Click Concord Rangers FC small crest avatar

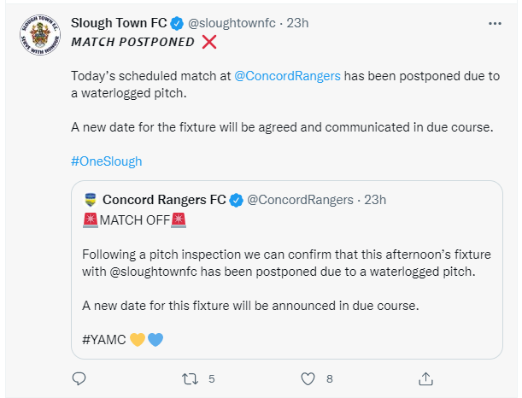[x=91, y=200]
